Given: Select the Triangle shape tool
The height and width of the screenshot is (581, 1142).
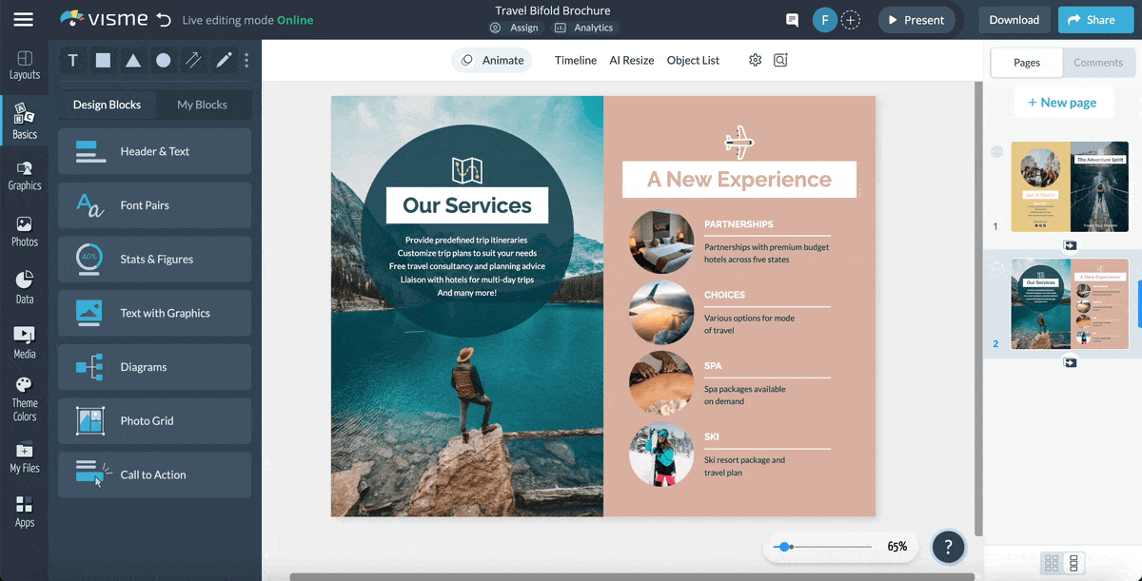Looking at the screenshot, I should pos(132,60).
